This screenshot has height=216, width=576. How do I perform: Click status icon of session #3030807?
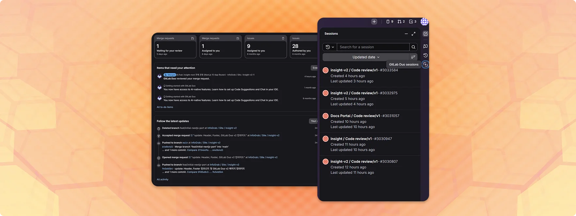[326, 162]
